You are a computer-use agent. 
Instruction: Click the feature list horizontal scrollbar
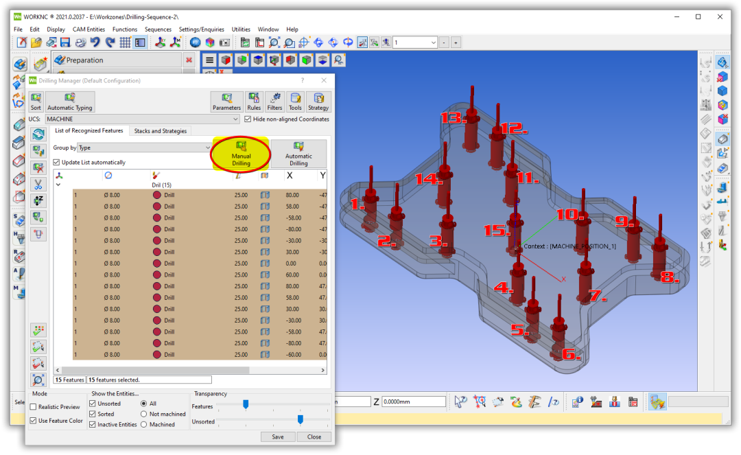156,370
